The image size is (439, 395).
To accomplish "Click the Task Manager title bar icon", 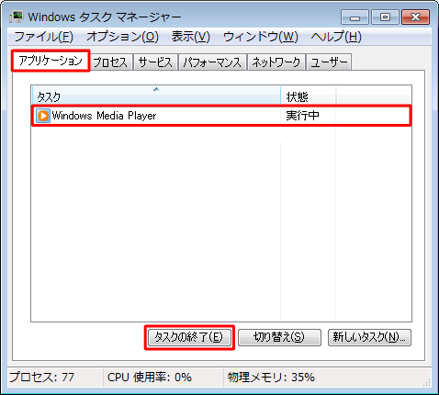I will point(17,17).
